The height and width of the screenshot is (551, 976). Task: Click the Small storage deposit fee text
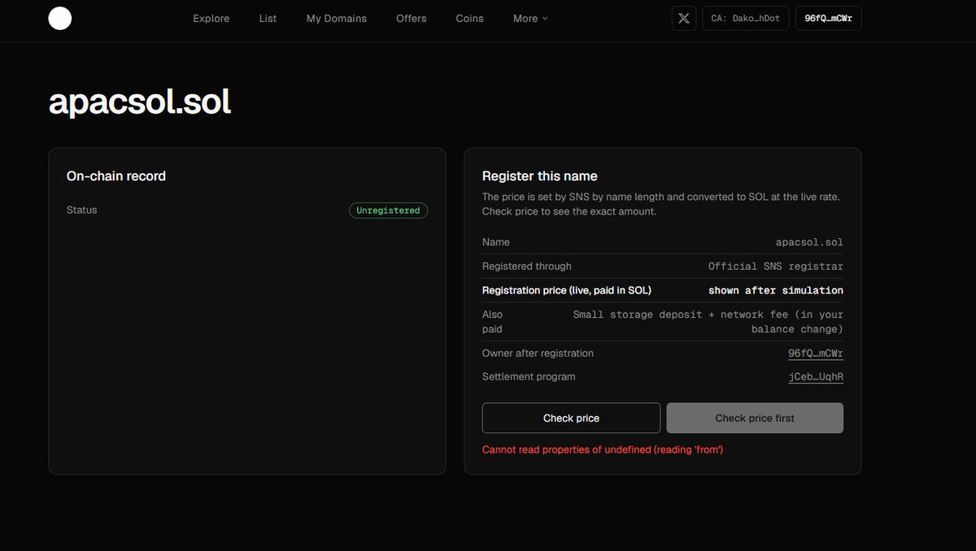pos(708,322)
